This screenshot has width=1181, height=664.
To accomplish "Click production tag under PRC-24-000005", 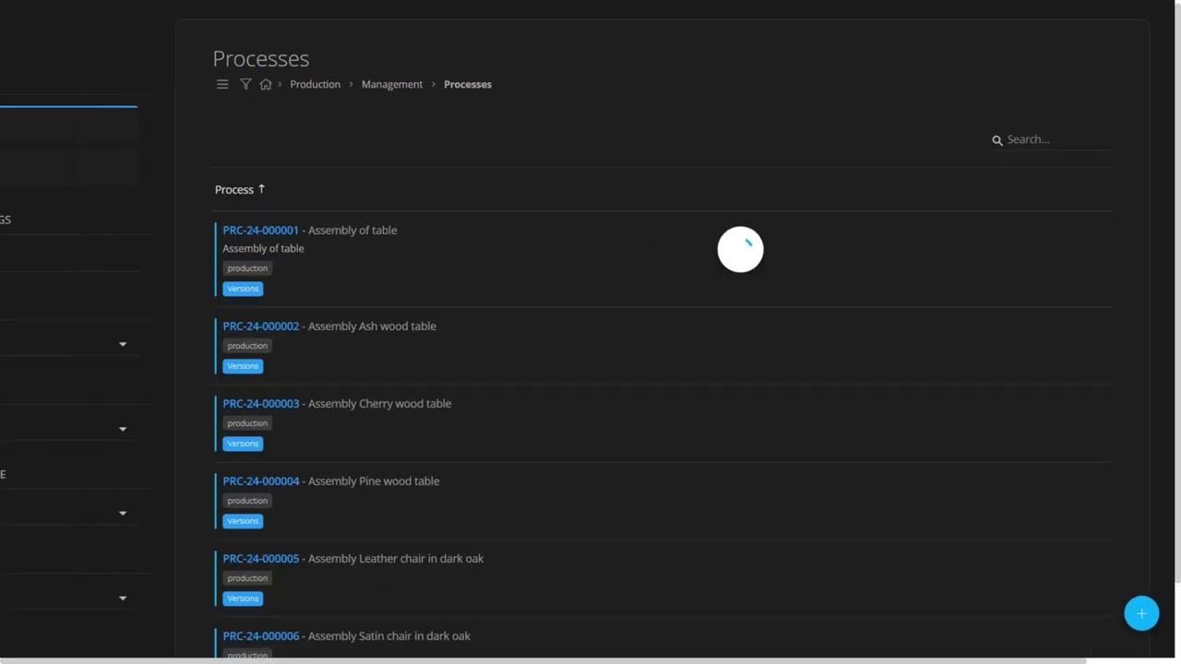I will (x=247, y=578).
